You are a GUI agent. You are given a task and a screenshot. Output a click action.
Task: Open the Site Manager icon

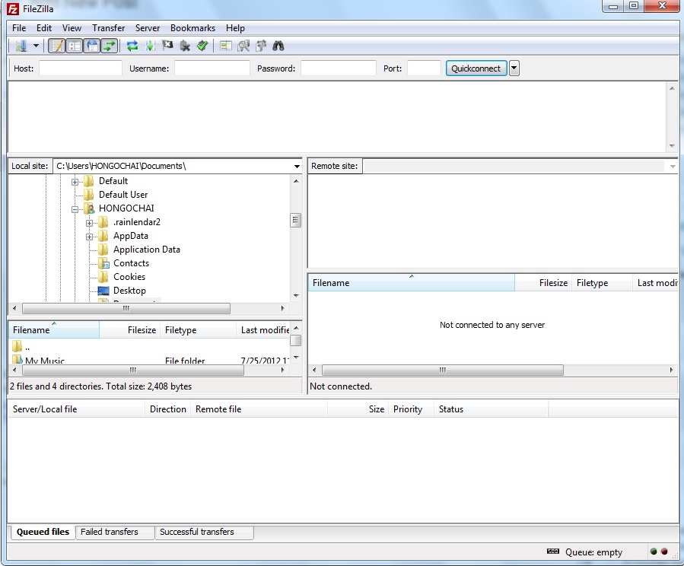(20, 46)
